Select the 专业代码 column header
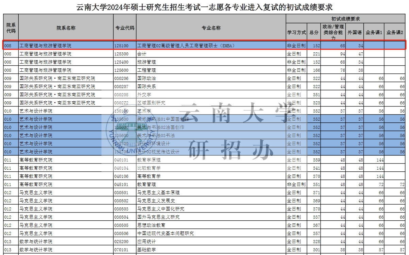The height and width of the screenshot is (255, 409). 125,28
